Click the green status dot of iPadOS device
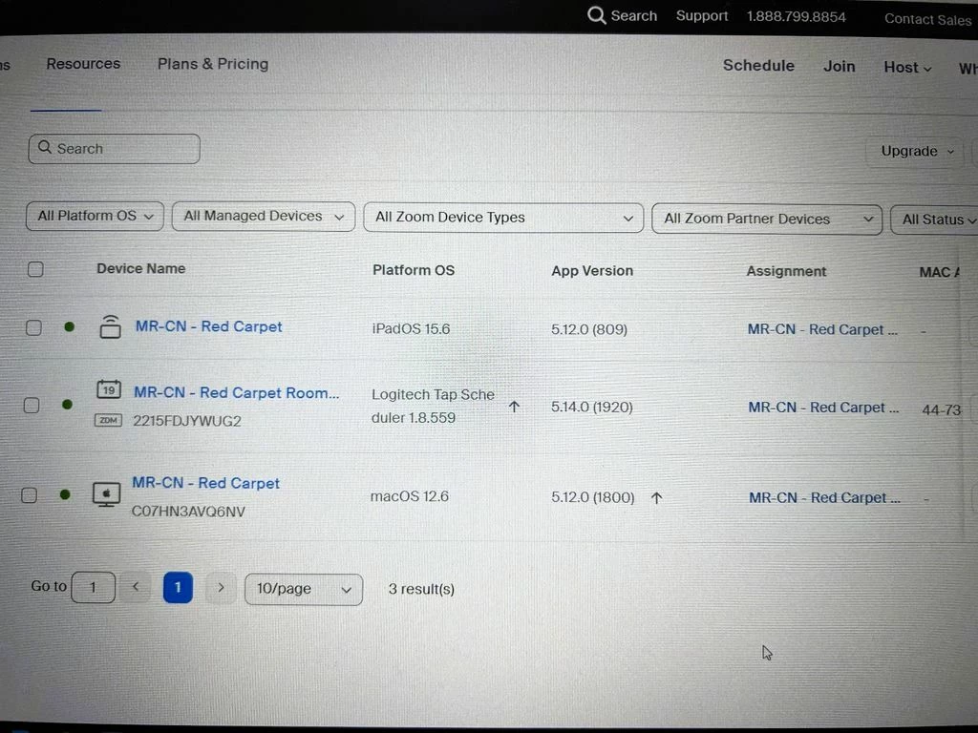The image size is (978, 733). click(69, 326)
